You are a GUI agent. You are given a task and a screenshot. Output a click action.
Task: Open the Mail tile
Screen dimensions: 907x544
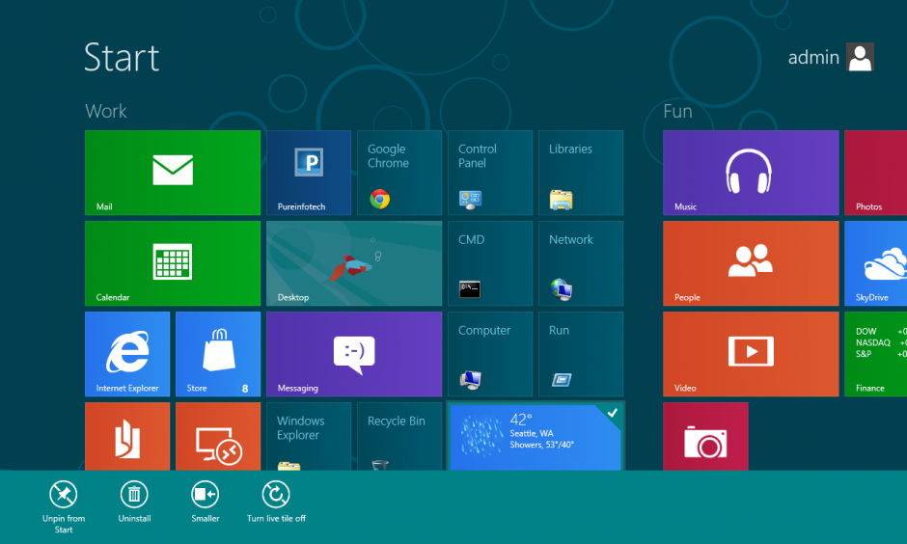[x=173, y=173]
